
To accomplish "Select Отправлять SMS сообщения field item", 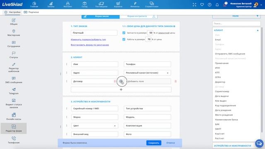I will [x=230, y=54].
